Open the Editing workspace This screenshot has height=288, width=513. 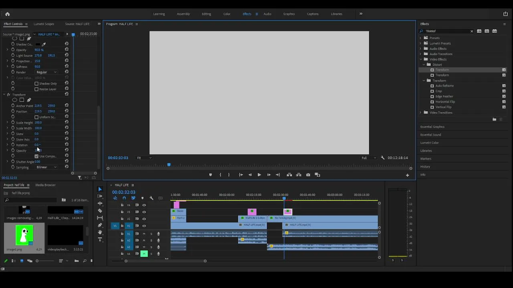pyautogui.click(x=206, y=14)
